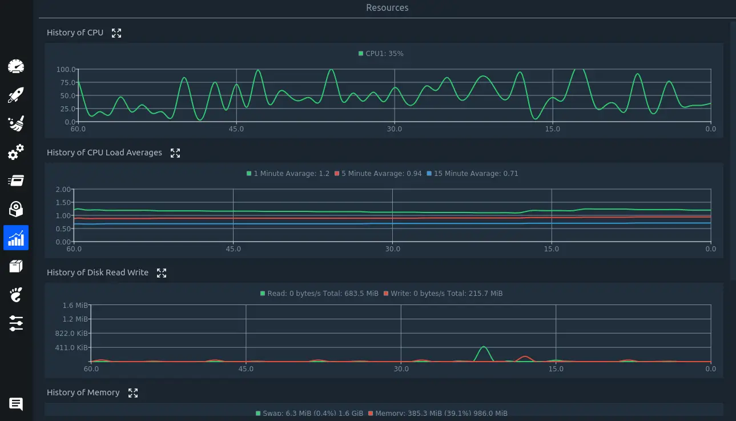Viewport: 736px width, 421px height.
Task: Open Settings sliders icon in sidebar
Action: tap(16, 323)
